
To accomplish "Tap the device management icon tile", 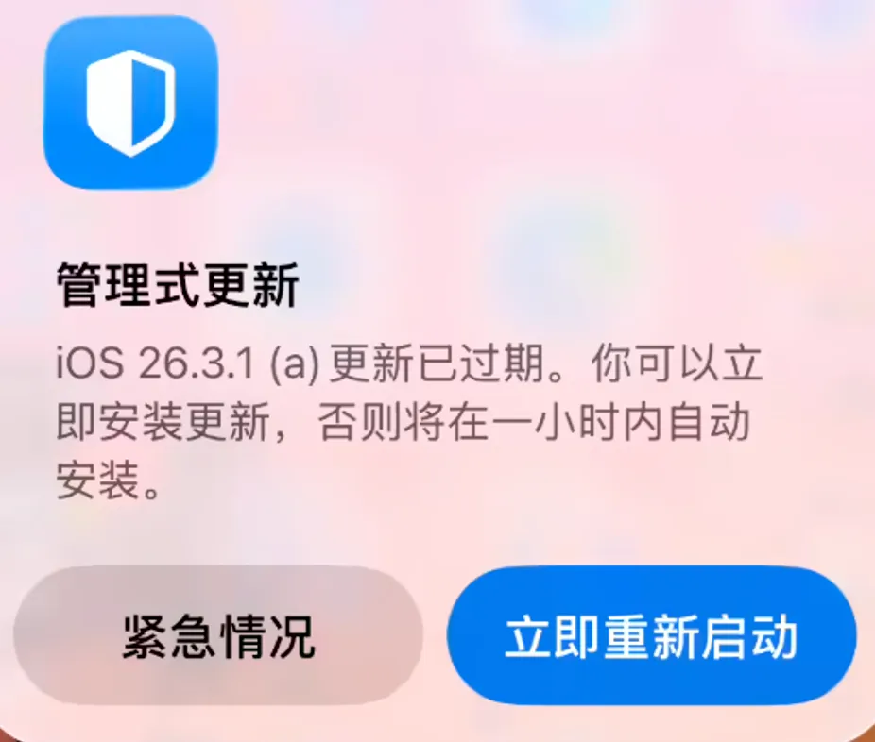I will [130, 103].
